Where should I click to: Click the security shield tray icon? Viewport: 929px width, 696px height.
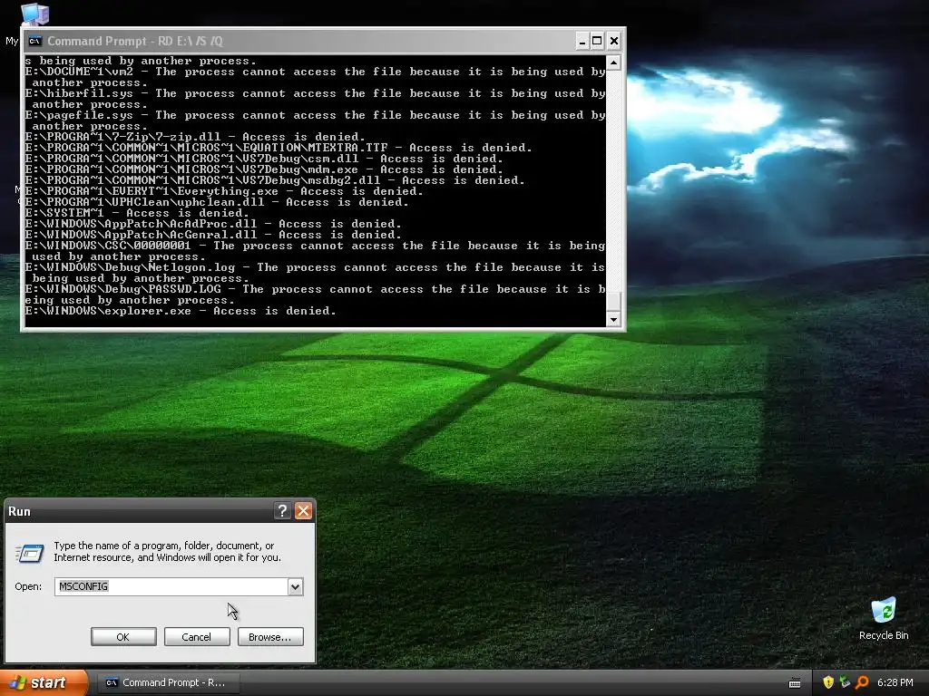tap(828, 682)
